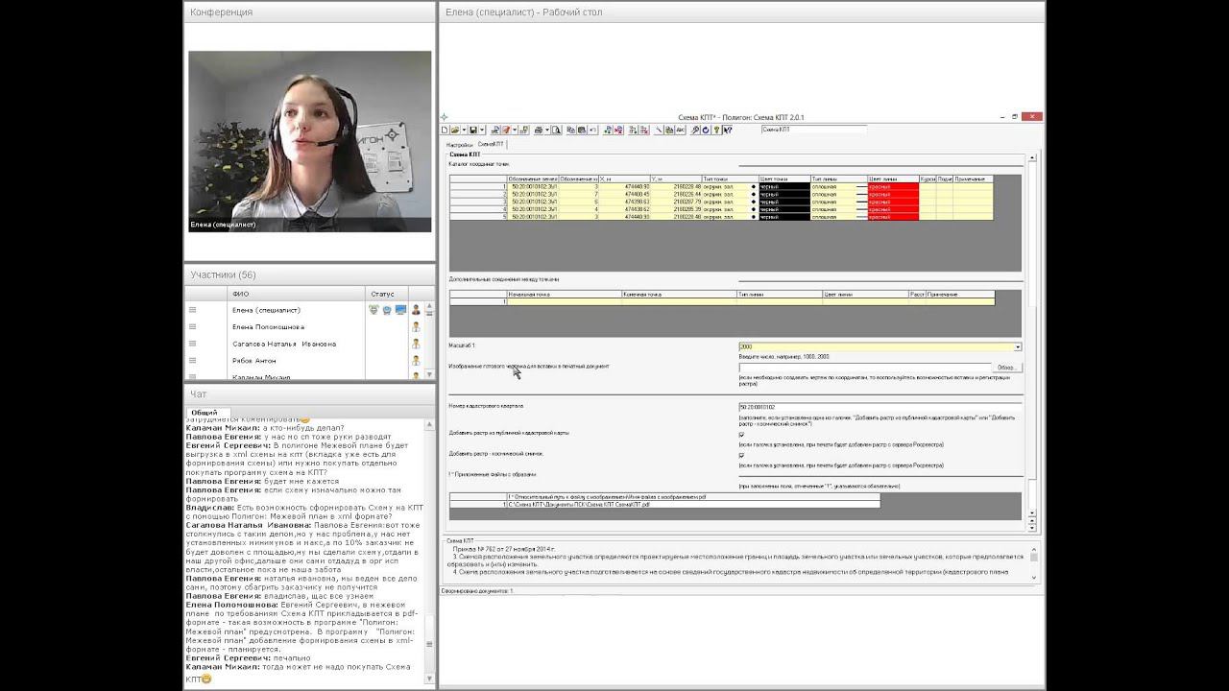The height and width of the screenshot is (691, 1229).
Task: Click user avatar icon for Сагалова Наталья Ивановна
Action: coord(416,344)
